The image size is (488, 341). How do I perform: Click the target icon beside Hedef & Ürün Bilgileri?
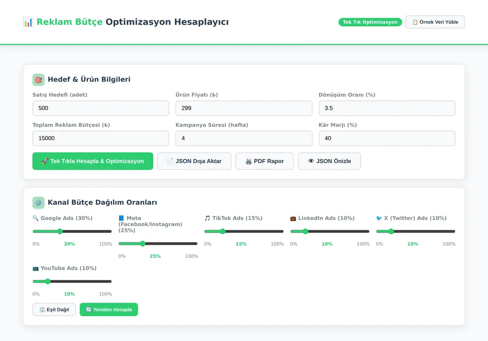(x=38, y=80)
